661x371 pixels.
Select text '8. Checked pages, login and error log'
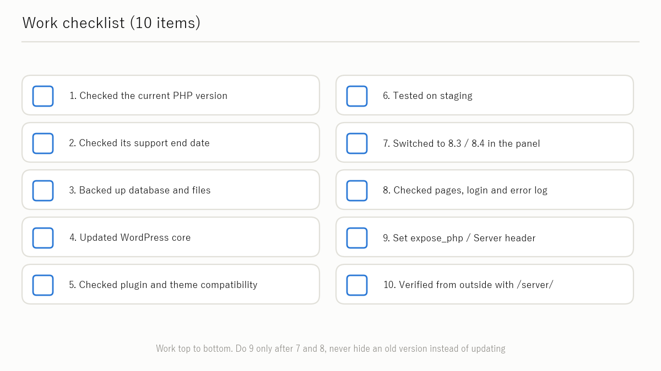pos(465,190)
